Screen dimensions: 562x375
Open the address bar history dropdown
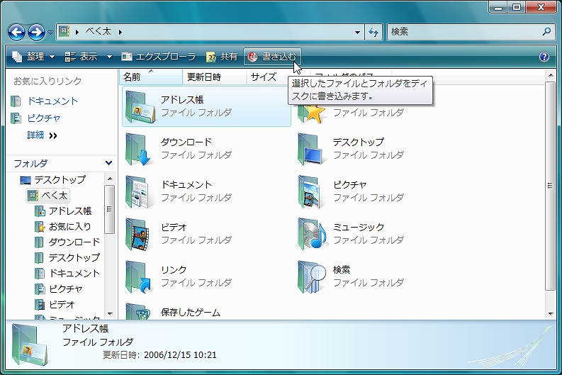click(x=357, y=32)
